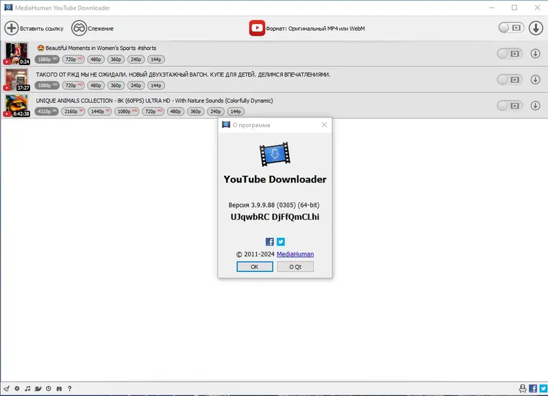The width and height of the screenshot is (548, 396).
Task: Click the music note icon in status bar
Action: tap(27, 388)
